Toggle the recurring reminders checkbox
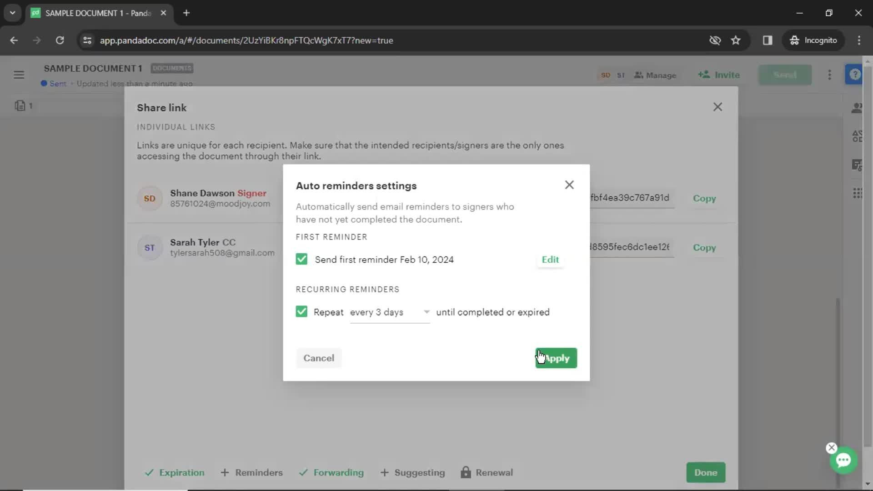This screenshot has width=873, height=491. pos(301,312)
